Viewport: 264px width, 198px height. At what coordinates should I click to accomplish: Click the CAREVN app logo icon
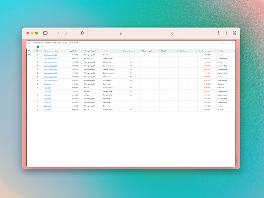pyautogui.click(x=30, y=43)
